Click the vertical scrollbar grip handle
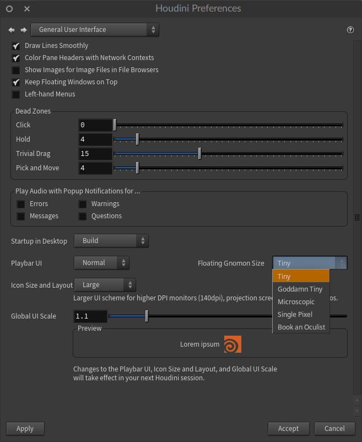The width and height of the screenshot is (362, 442). coord(357,217)
